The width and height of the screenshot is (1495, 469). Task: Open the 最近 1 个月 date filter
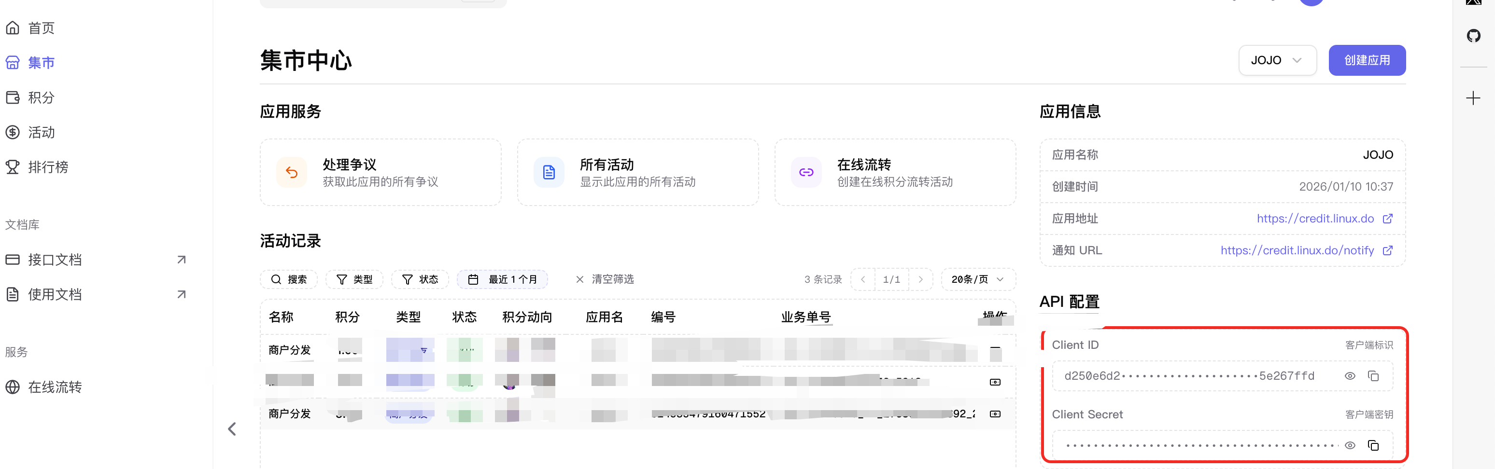coord(503,279)
